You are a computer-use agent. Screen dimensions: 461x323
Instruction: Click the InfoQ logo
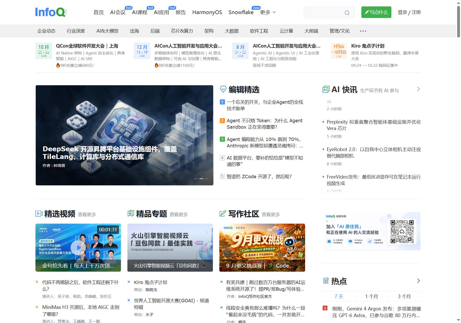pyautogui.click(x=51, y=12)
